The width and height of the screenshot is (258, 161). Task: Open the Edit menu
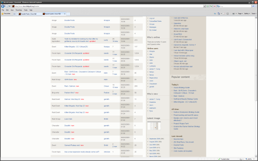(x=7, y=10)
